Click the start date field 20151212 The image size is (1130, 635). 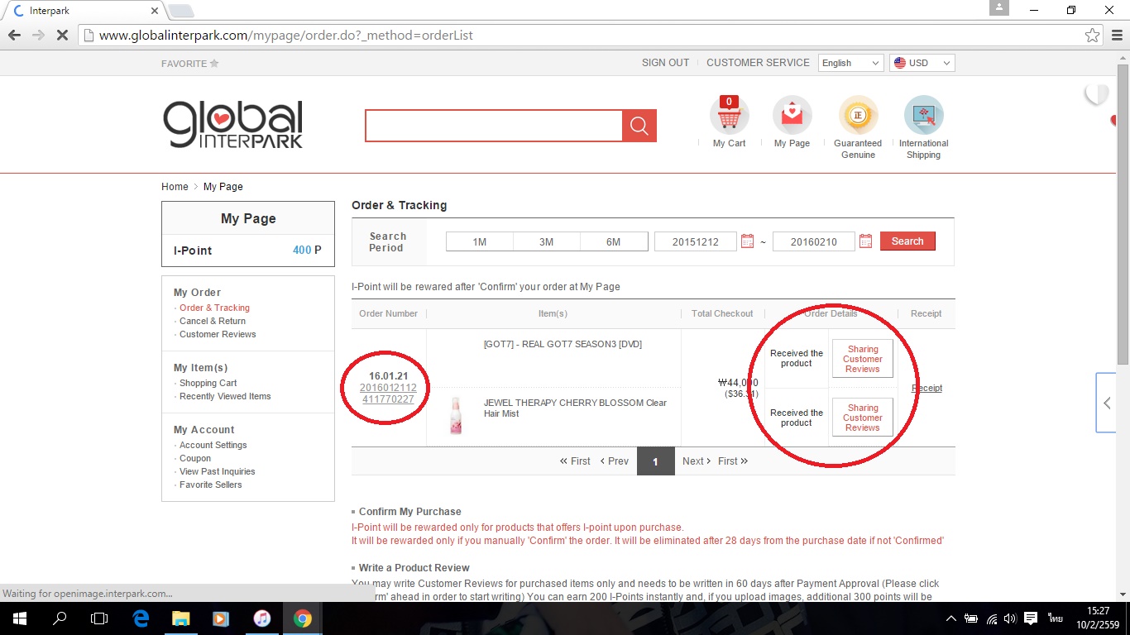696,241
